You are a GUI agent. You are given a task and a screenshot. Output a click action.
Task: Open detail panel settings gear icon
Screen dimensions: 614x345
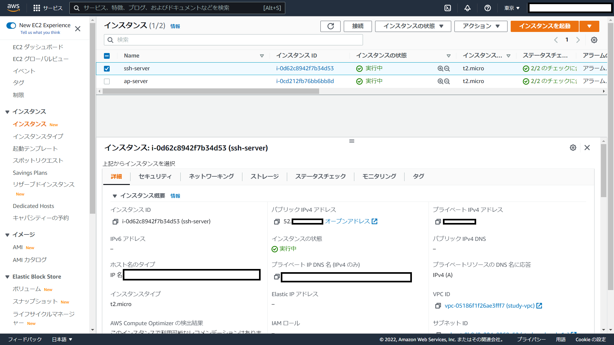[573, 148]
